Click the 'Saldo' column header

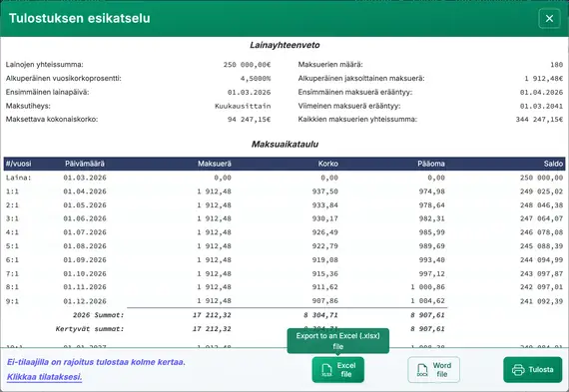tap(553, 164)
